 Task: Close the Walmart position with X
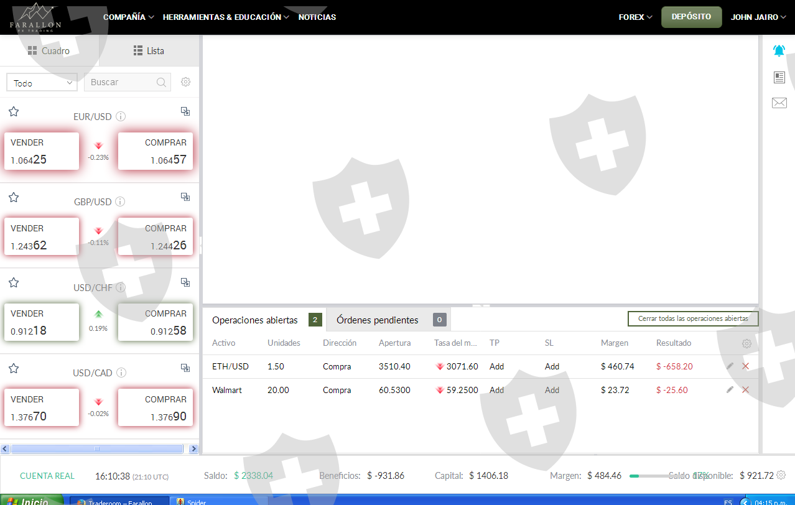(745, 390)
